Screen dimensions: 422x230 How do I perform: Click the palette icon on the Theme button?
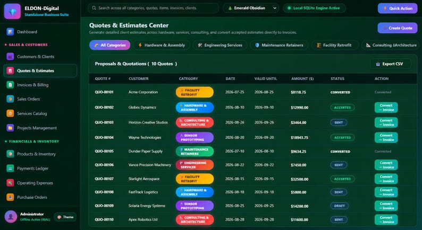coord(59,217)
